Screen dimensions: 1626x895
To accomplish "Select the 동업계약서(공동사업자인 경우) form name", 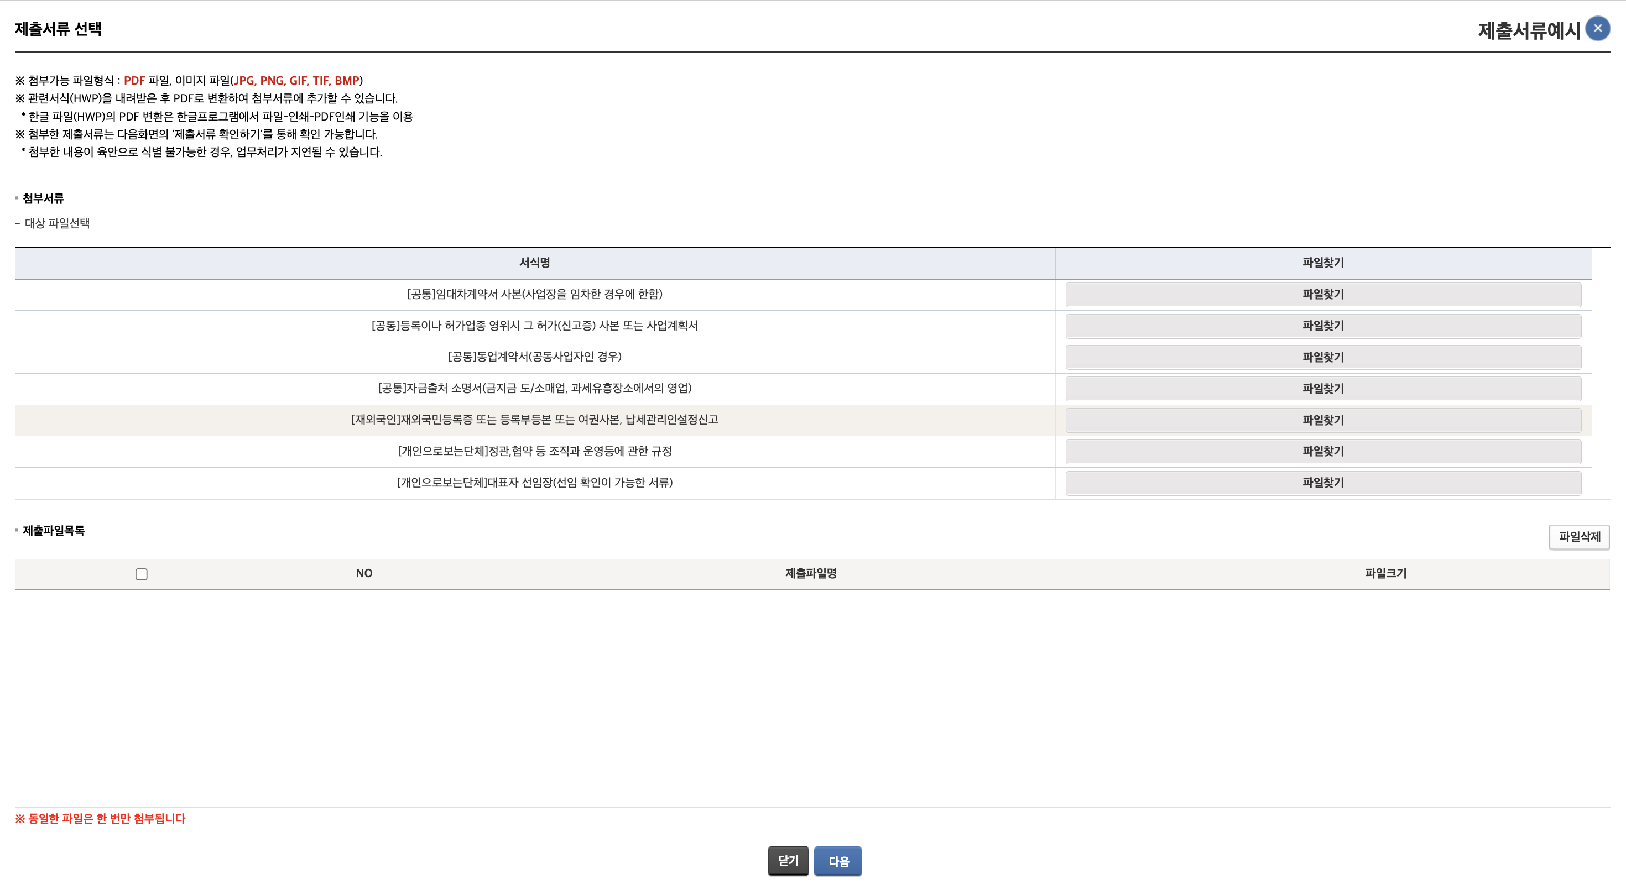I will (534, 357).
